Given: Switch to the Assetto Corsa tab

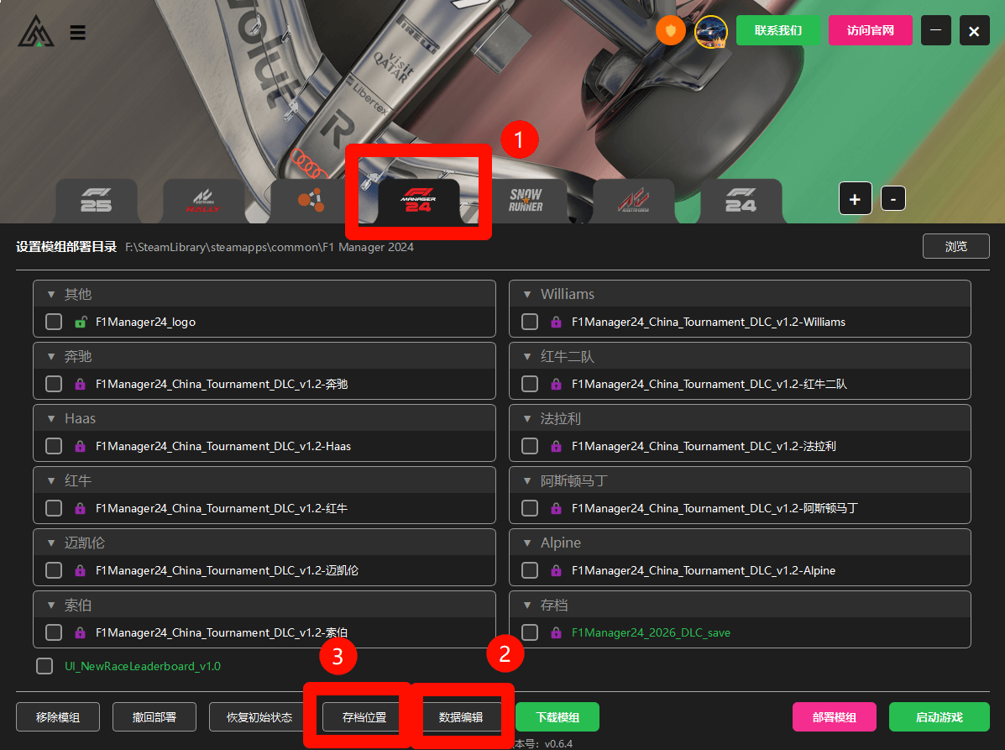Looking at the screenshot, I should [633, 201].
